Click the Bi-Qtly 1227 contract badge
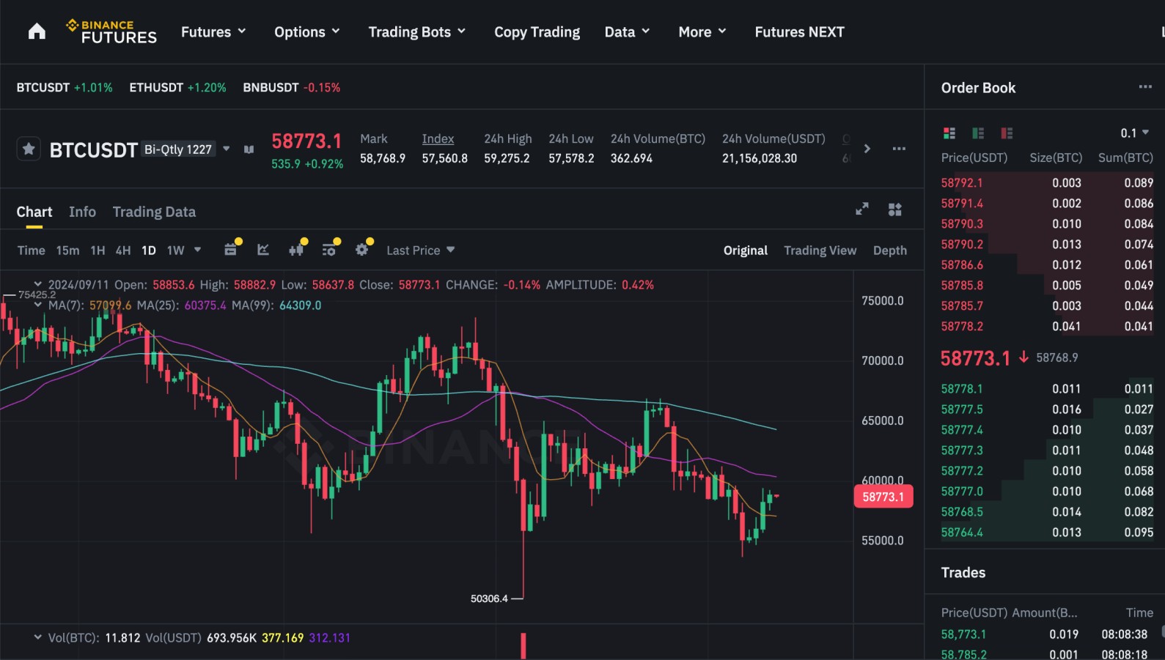This screenshot has width=1165, height=660. coord(178,149)
